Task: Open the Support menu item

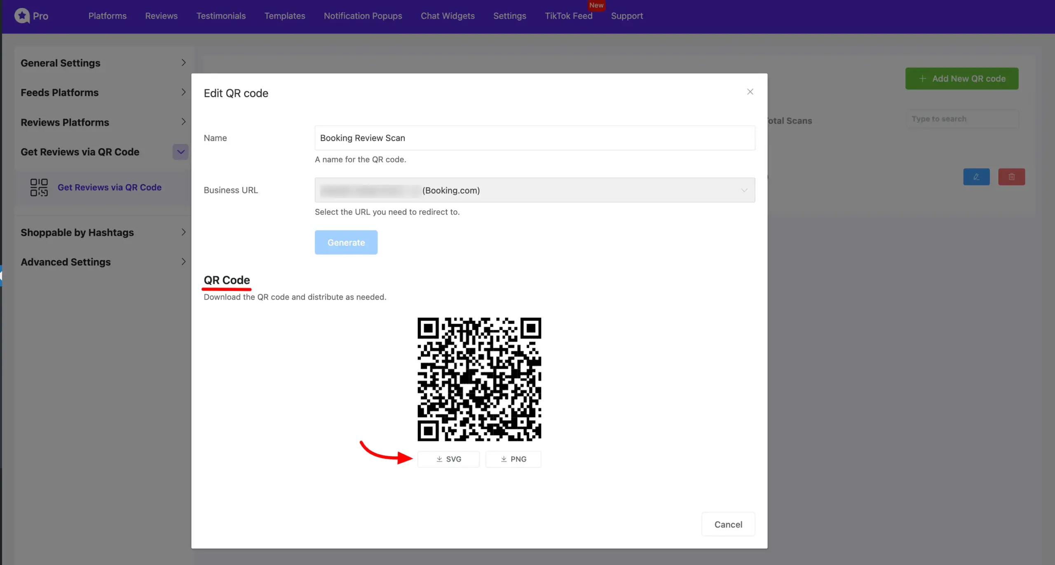Action: click(x=627, y=16)
